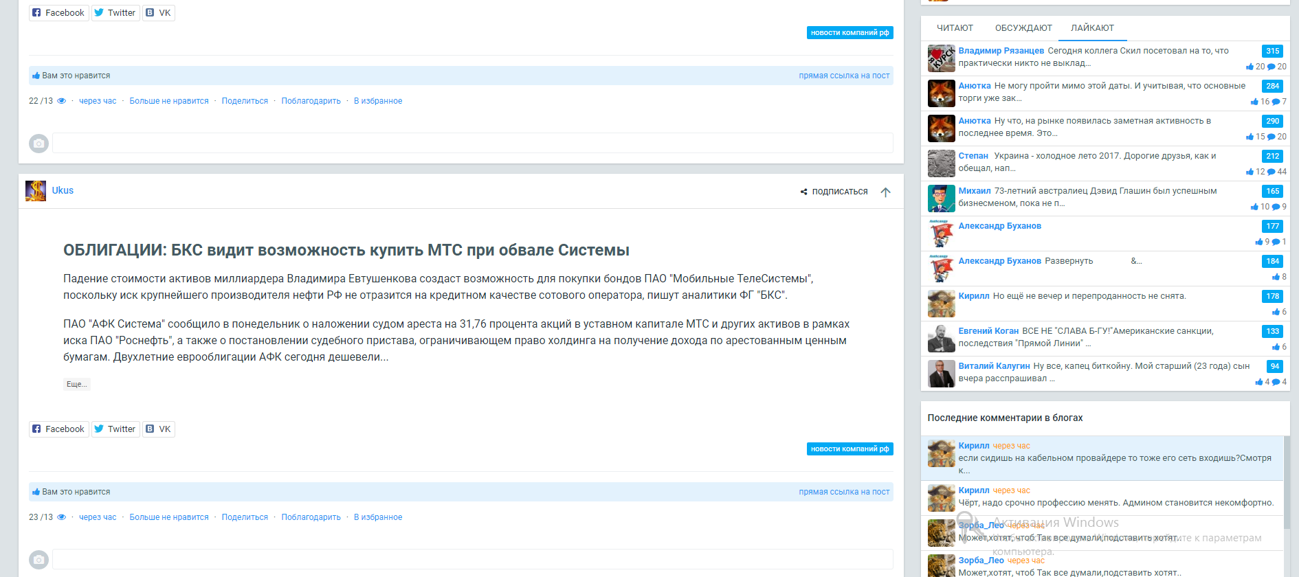Click the ПОДПИСАТЬСЯ subscribe button
Viewport: 1299px width, 577px height.
click(834, 192)
